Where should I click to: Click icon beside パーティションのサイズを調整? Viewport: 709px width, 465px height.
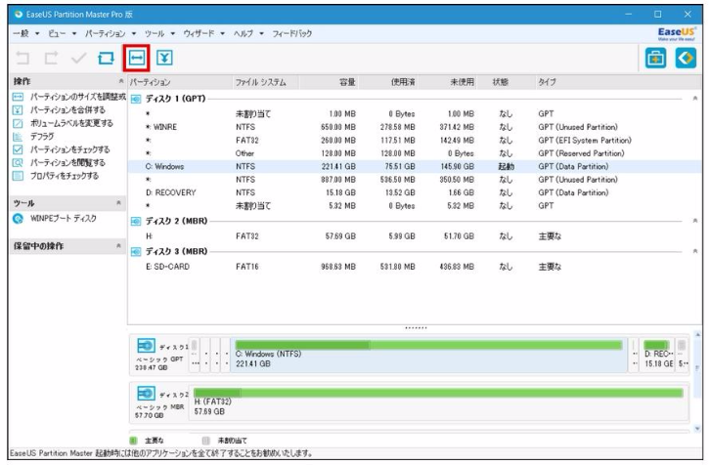point(18,97)
